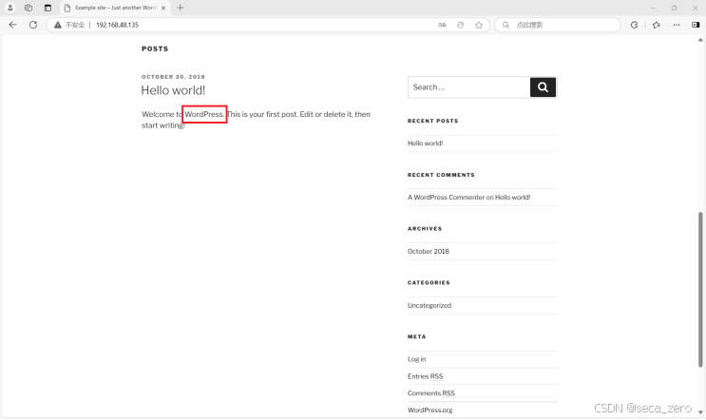
Task: Click the scrollbar down arrow
Action: [x=700, y=411]
